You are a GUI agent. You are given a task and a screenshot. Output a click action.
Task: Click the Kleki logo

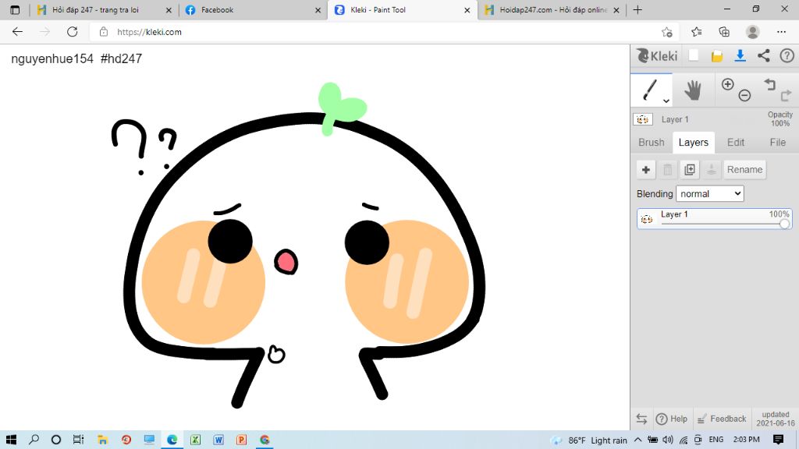(x=657, y=56)
